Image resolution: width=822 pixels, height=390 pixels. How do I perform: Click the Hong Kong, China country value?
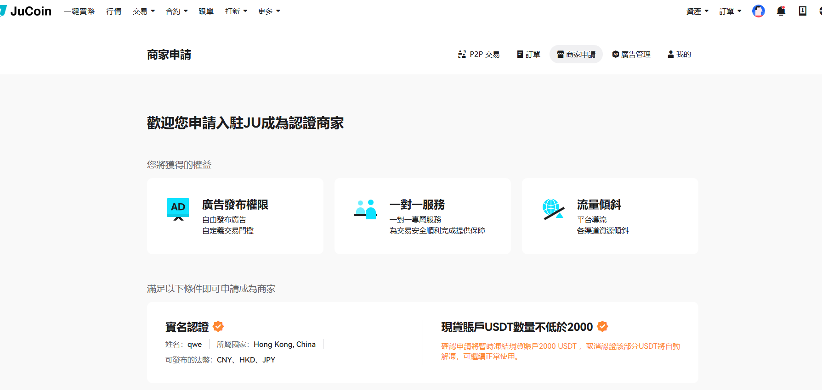coord(284,344)
